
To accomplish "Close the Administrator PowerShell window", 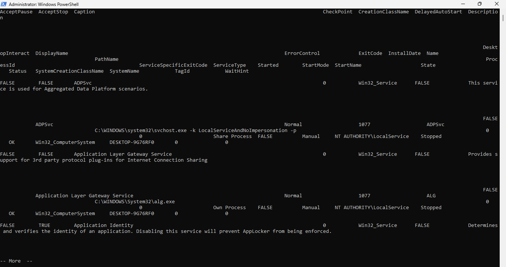I will coord(496,4).
